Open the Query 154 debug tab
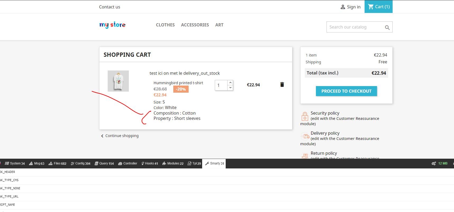 [x=104, y=163]
